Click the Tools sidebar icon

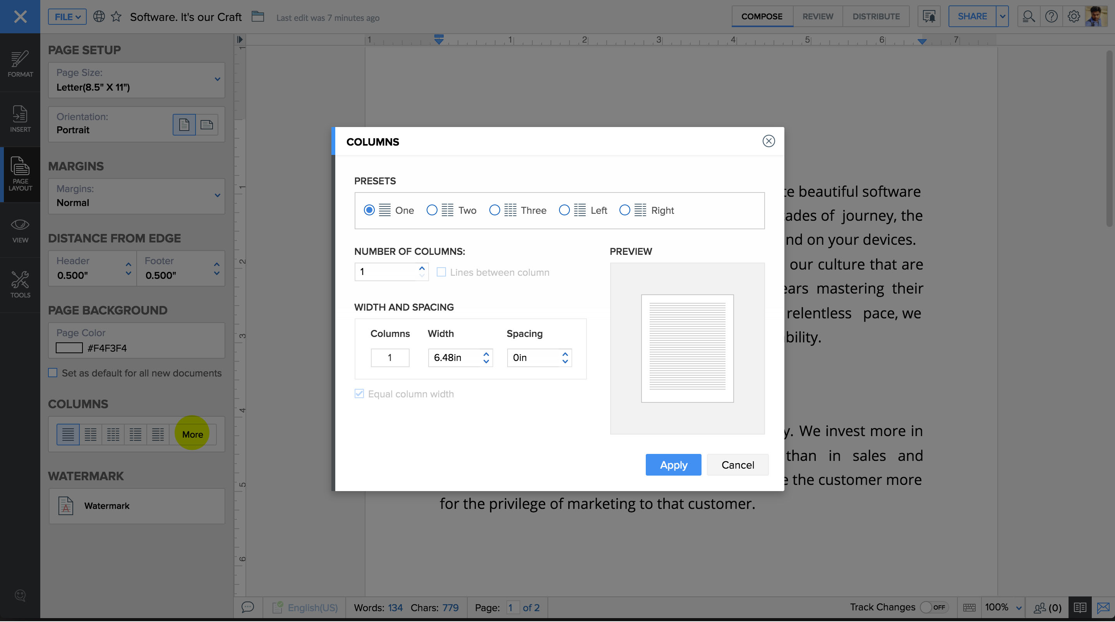[20, 284]
